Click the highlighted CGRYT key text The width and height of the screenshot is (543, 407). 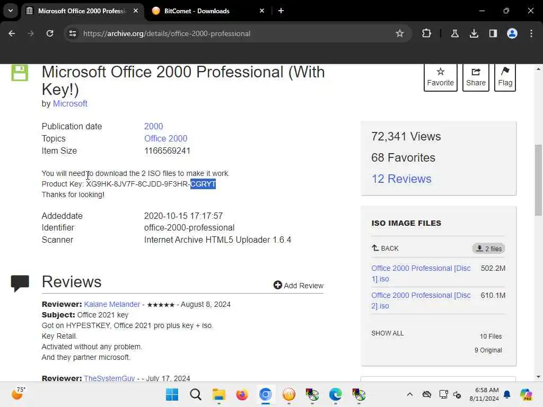click(x=203, y=184)
